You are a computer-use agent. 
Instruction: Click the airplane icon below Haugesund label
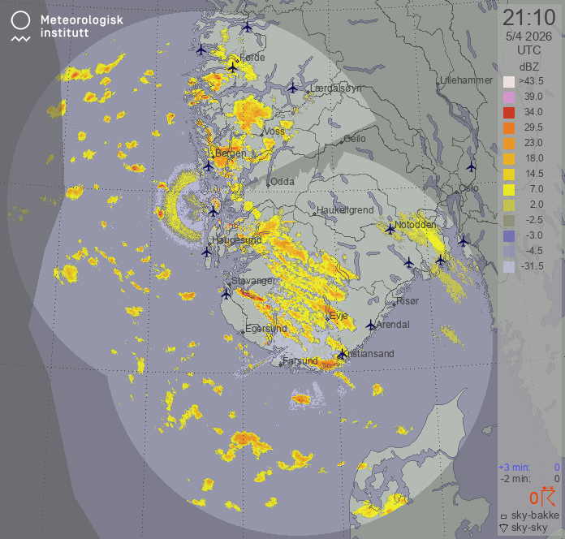[206, 252]
